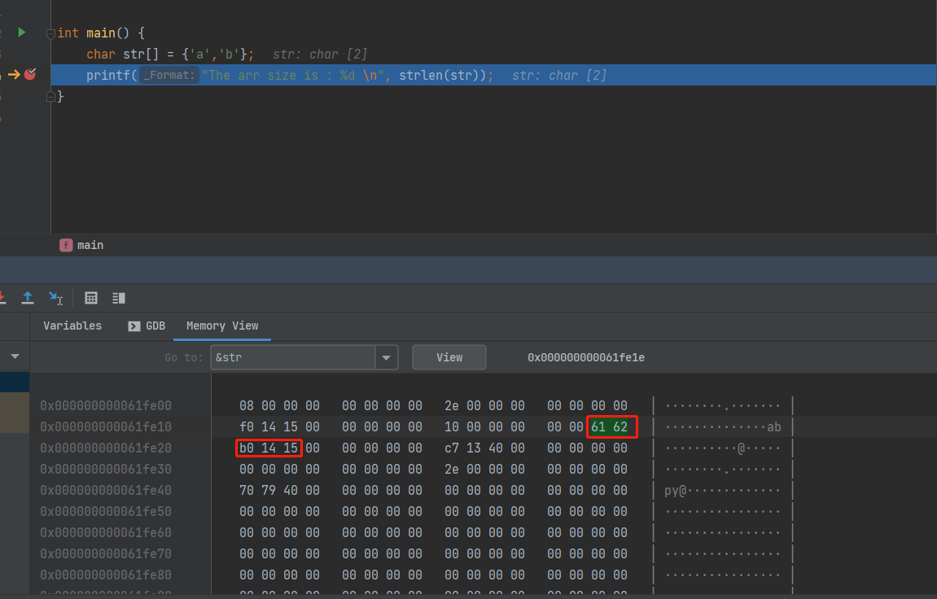Viewport: 937px width, 599px height.
Task: Click memory row address 0x000000000061fe70
Action: (106, 554)
